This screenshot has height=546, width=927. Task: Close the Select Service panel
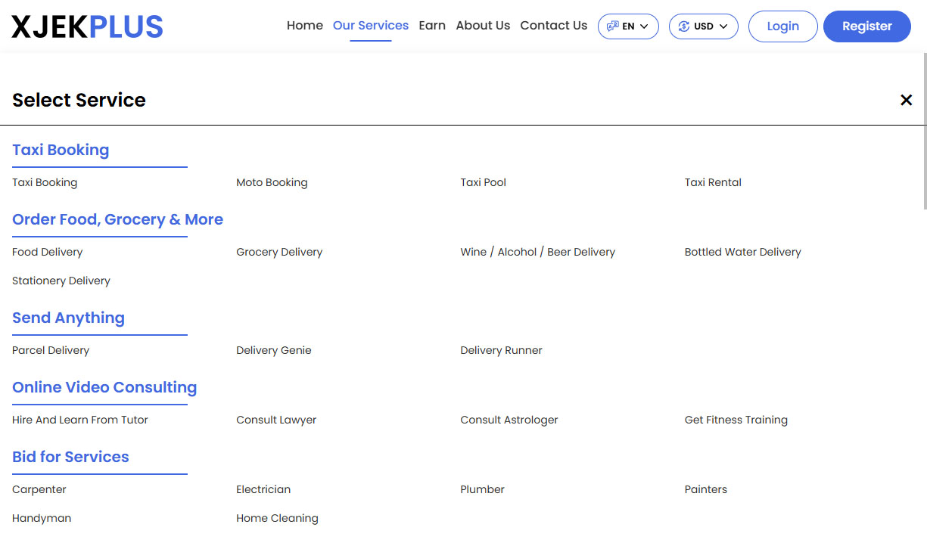tap(906, 99)
